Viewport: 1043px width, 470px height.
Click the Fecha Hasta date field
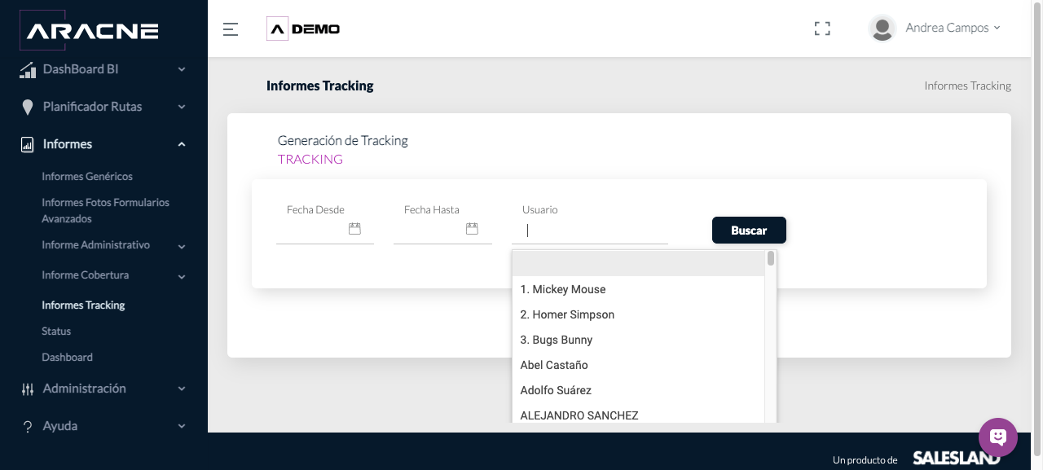point(442,230)
